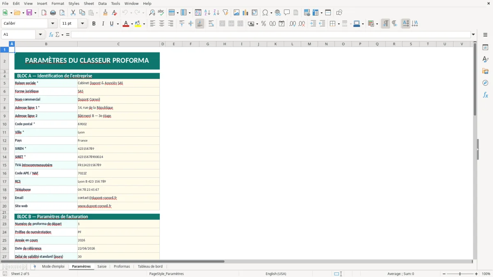Screen dimensions: 493x277
Task: Toggle Italic formatting
Action: coord(103,24)
